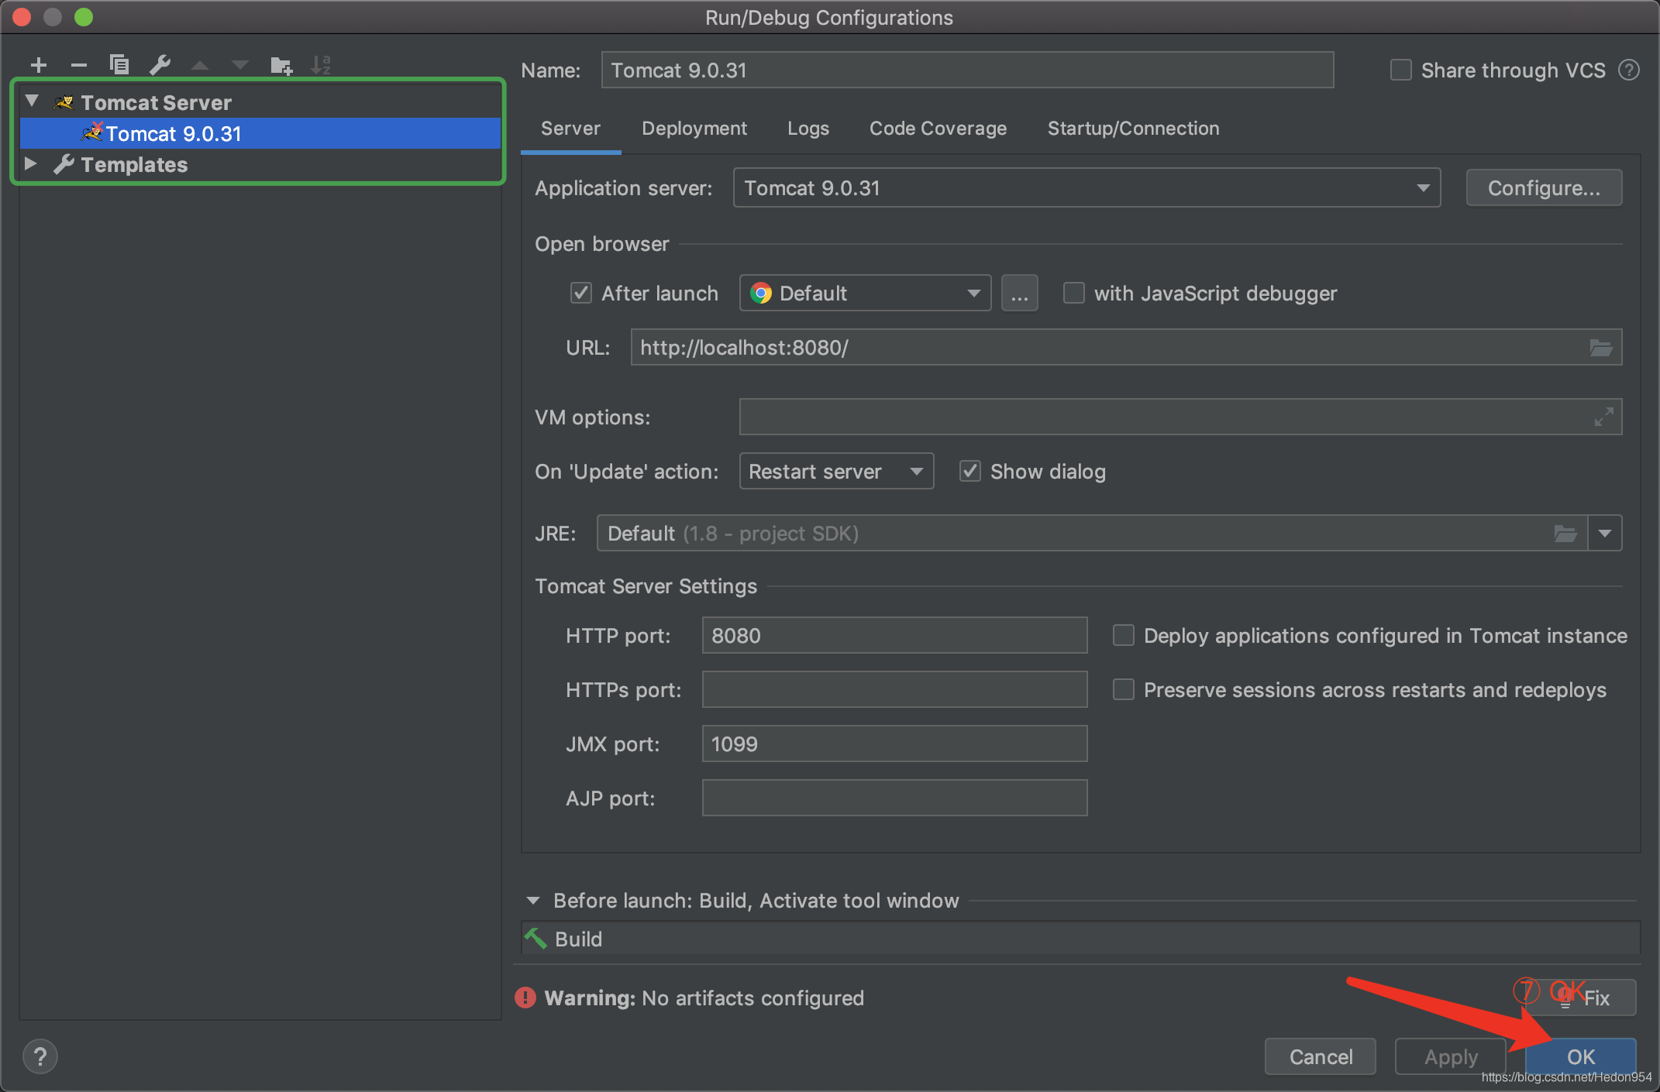Click the Cancel button

(1321, 1056)
